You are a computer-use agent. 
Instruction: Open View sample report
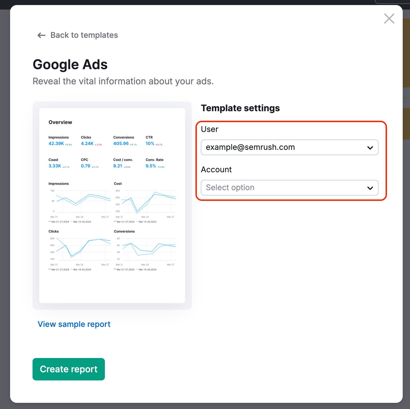74,324
